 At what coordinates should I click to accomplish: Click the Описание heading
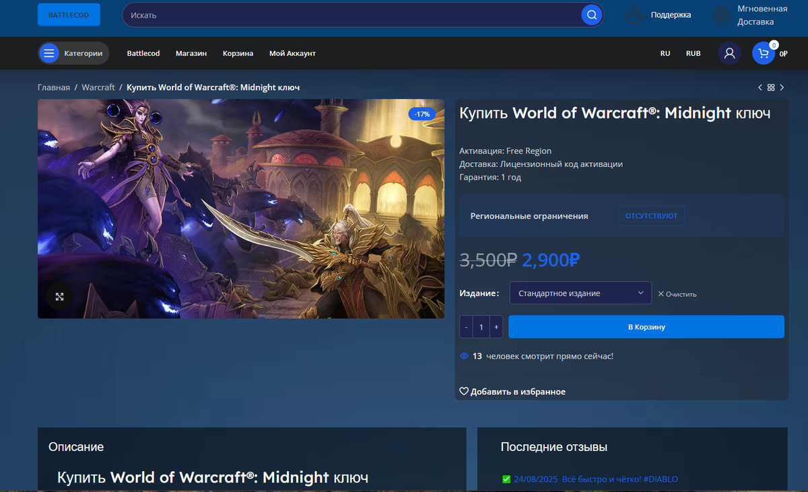click(x=76, y=446)
